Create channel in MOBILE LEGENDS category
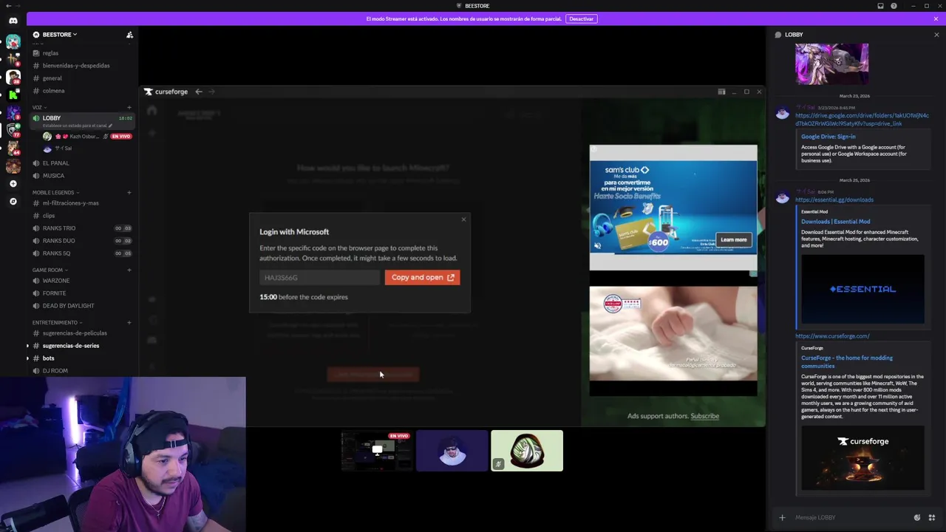 click(x=129, y=193)
